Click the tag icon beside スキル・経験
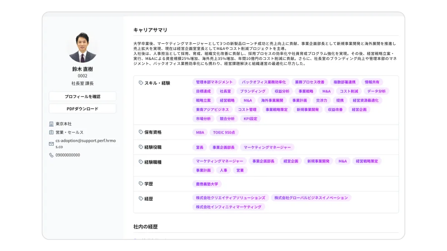The width and height of the screenshot is (447, 251). click(141, 82)
